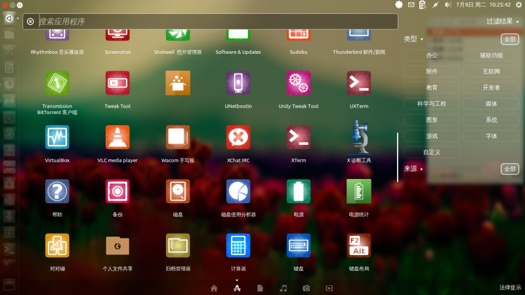Image resolution: width=525 pixels, height=295 pixels.
Task: Launch Screenshot app
Action: click(x=117, y=35)
